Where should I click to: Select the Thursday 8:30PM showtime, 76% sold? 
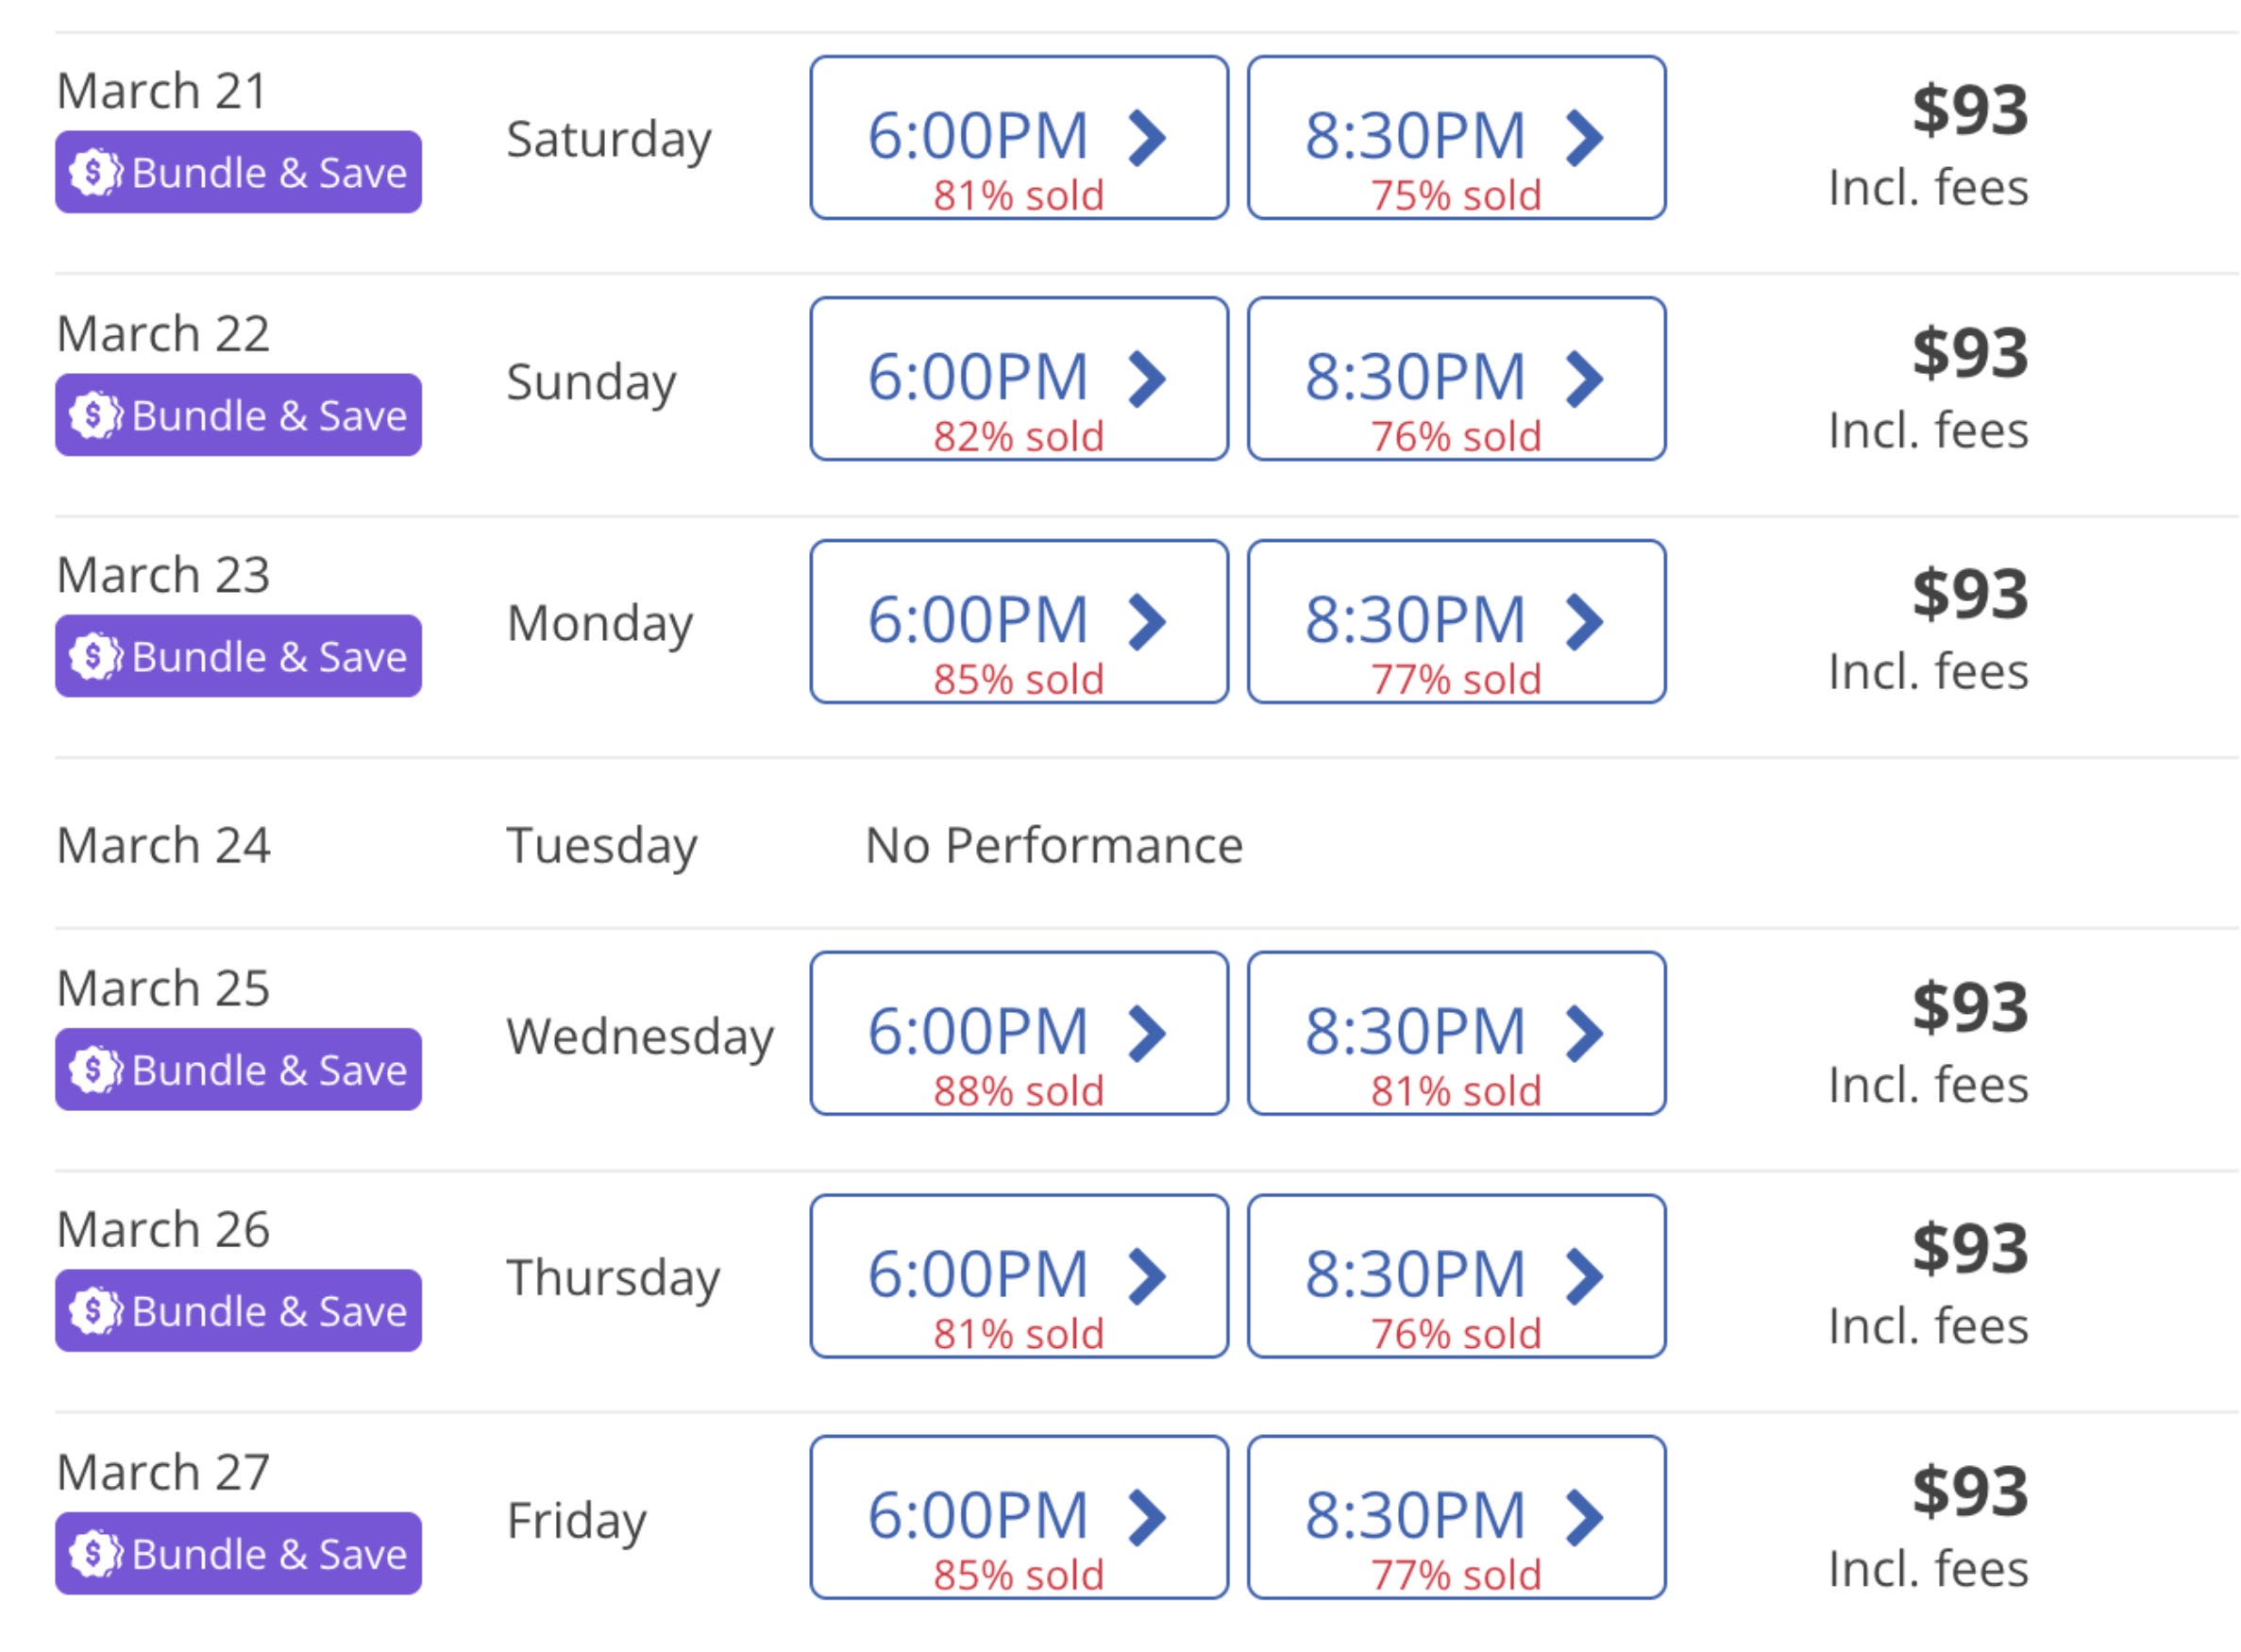1455,1275
